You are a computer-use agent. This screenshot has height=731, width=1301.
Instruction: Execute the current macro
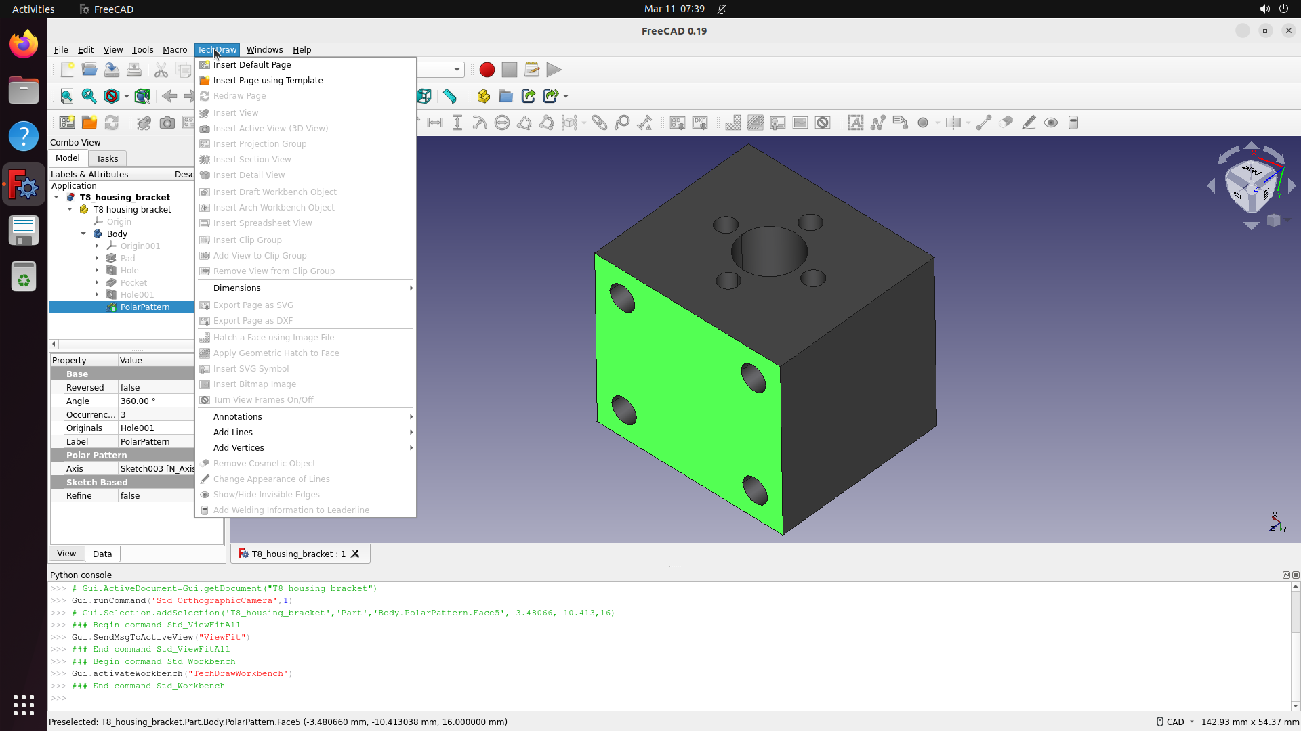click(x=554, y=70)
